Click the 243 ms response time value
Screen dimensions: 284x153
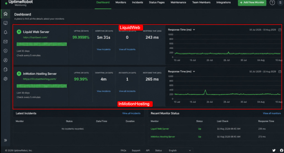click(x=152, y=37)
